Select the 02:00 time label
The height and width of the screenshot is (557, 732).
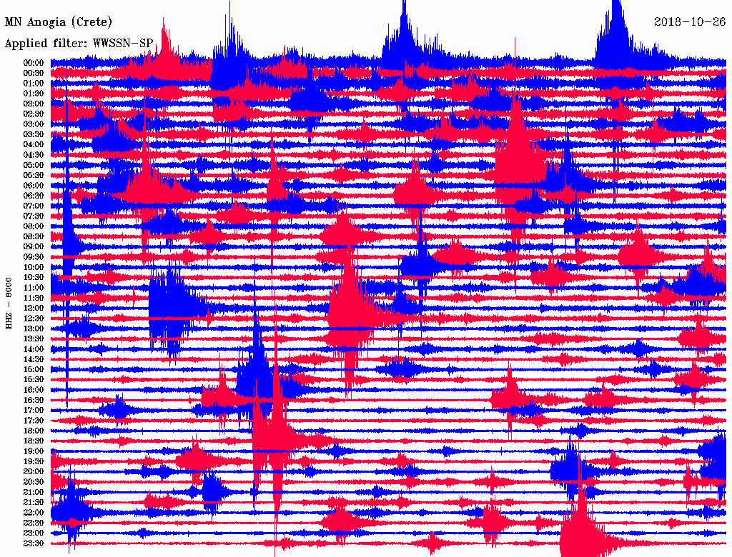(x=34, y=104)
